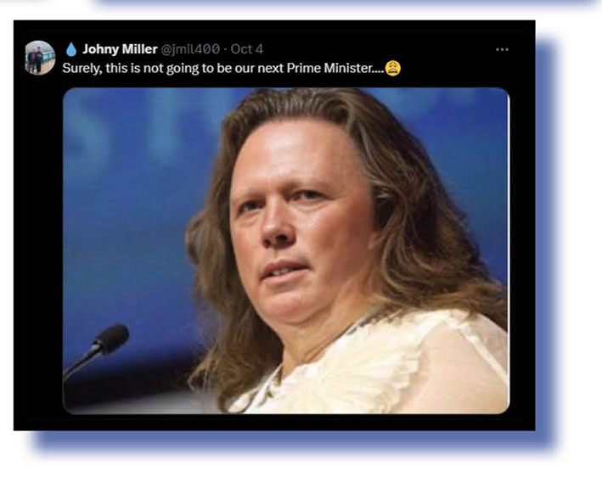Click the words Prime Minister in tweet
Image resolution: width=602 pixels, height=477 pixels.
329,68
